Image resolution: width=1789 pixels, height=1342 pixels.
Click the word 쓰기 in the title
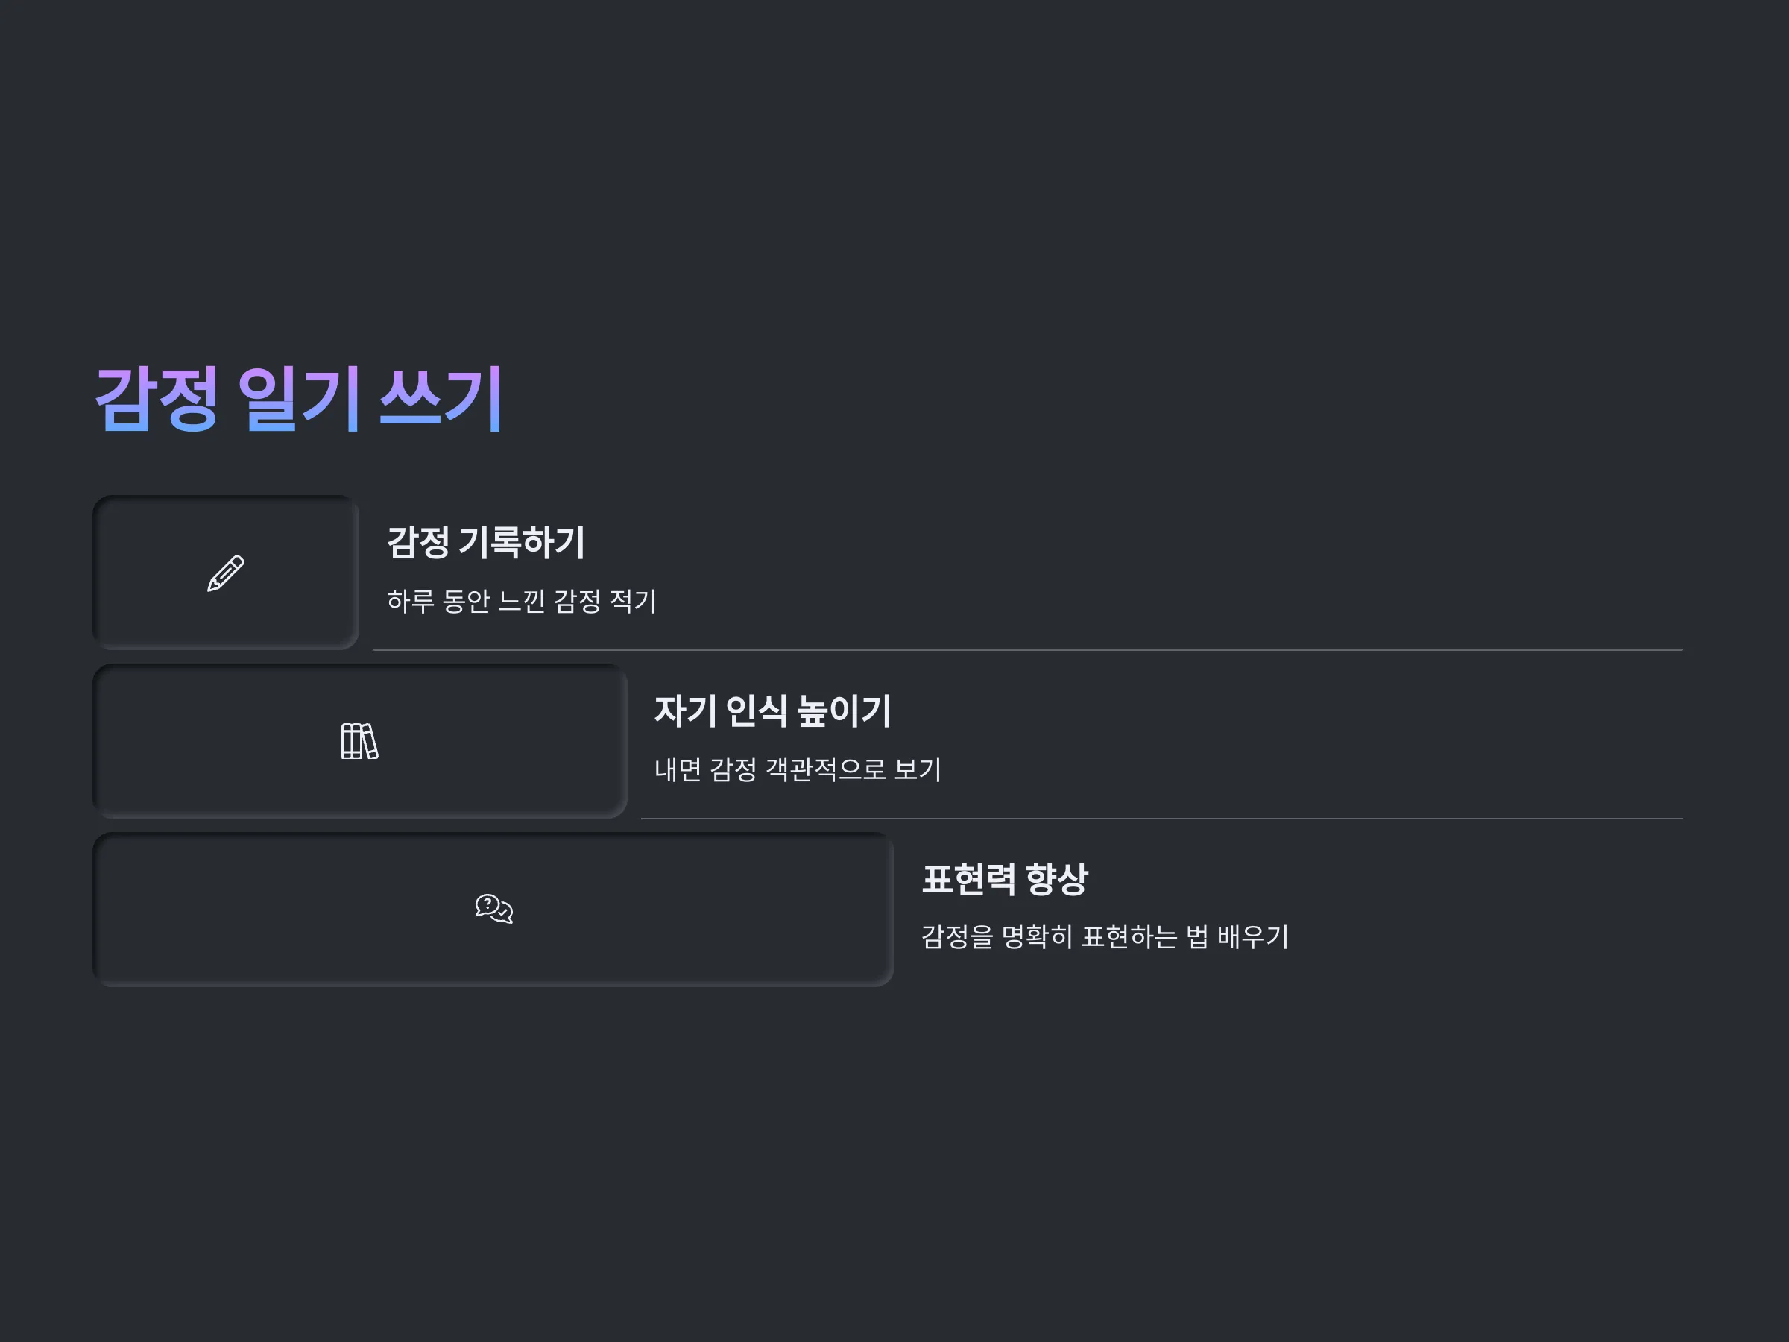(442, 398)
